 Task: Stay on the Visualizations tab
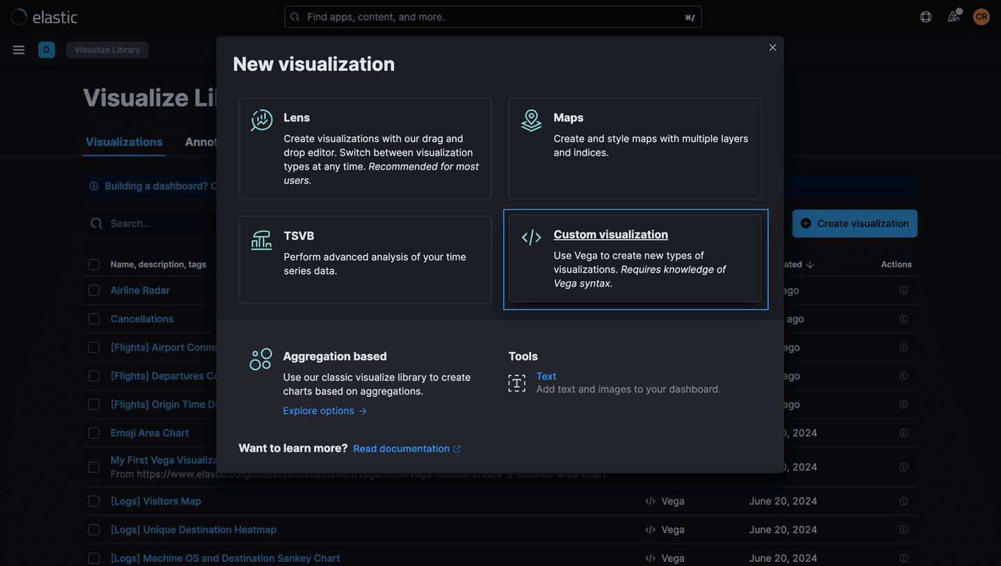pyautogui.click(x=124, y=142)
